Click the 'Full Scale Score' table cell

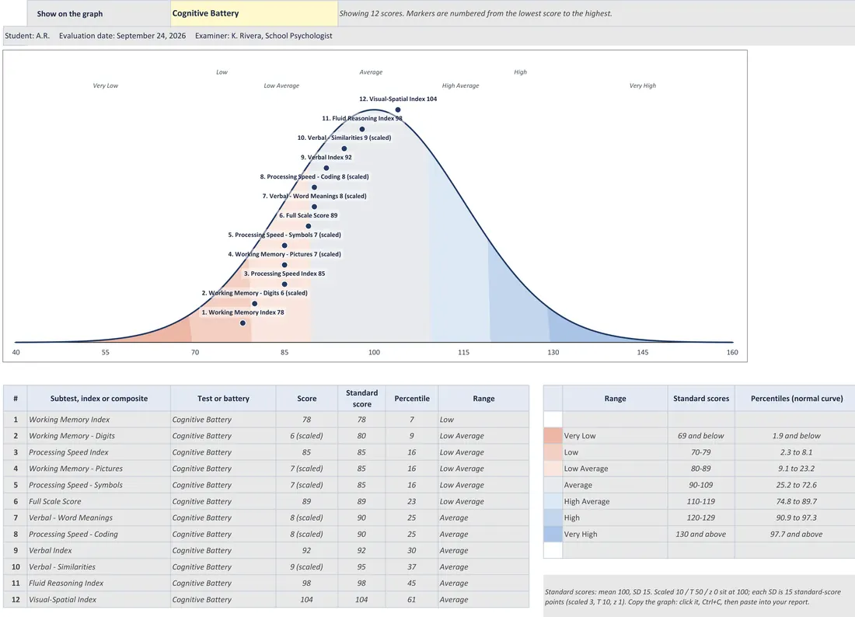[x=99, y=501]
